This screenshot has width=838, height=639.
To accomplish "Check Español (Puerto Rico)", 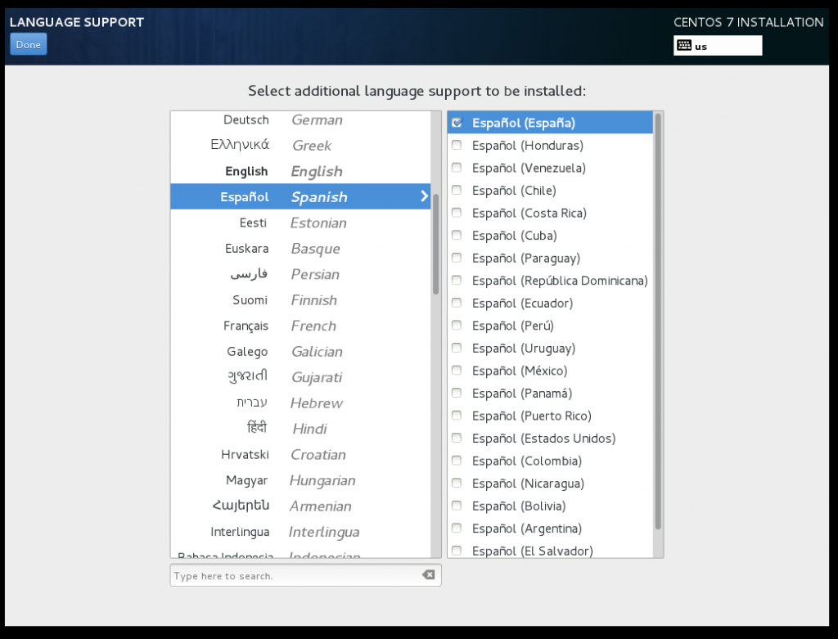I will coord(456,415).
